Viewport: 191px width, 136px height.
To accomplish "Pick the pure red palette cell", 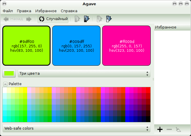I will coord(148,90).
